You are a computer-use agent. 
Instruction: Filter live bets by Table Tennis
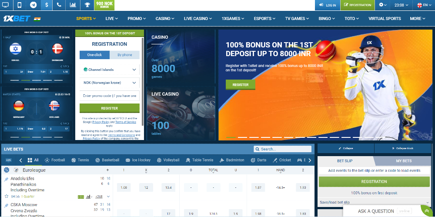pyautogui.click(x=200, y=160)
